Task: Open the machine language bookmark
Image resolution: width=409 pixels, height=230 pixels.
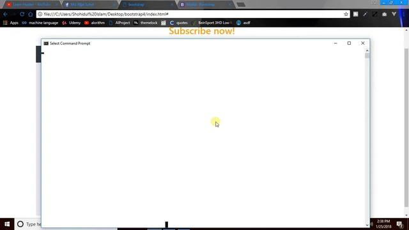Action: (x=40, y=23)
